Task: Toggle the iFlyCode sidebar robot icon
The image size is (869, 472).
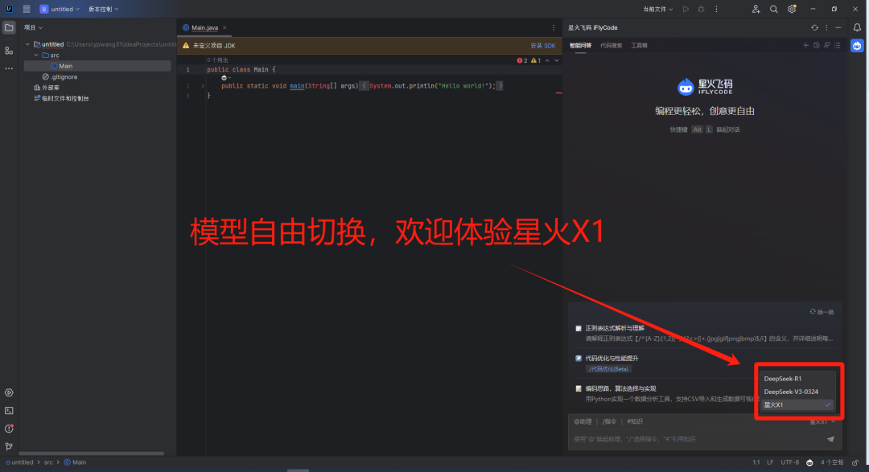Action: (857, 46)
